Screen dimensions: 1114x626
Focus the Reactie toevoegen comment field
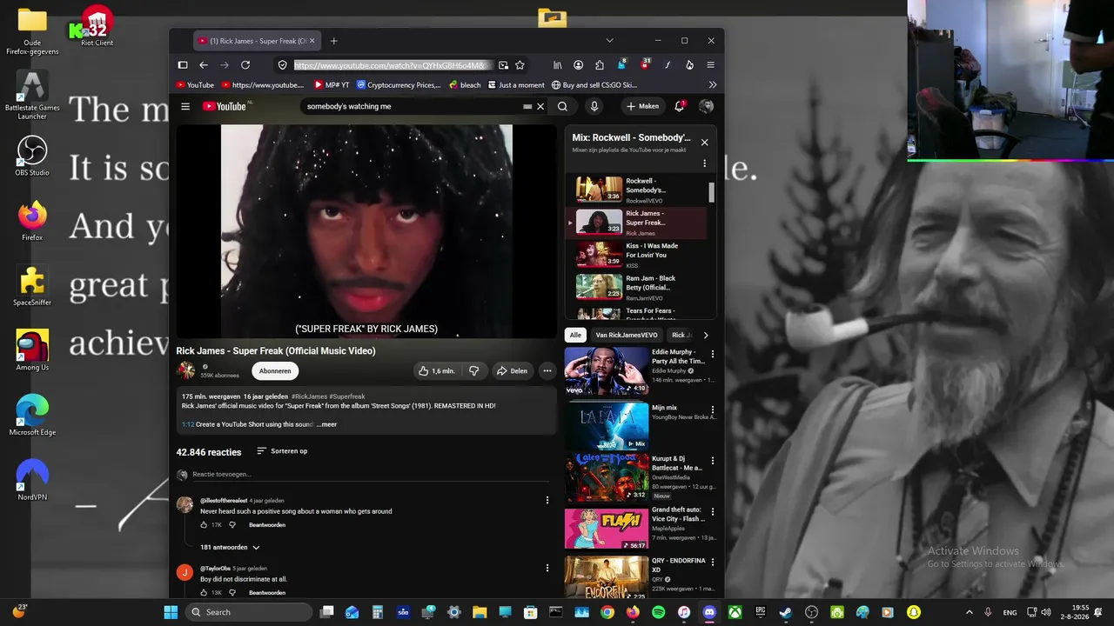pos(371,474)
